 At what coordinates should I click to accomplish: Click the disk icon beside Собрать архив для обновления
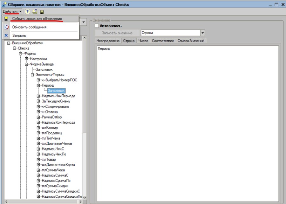pyautogui.click(x=6, y=19)
